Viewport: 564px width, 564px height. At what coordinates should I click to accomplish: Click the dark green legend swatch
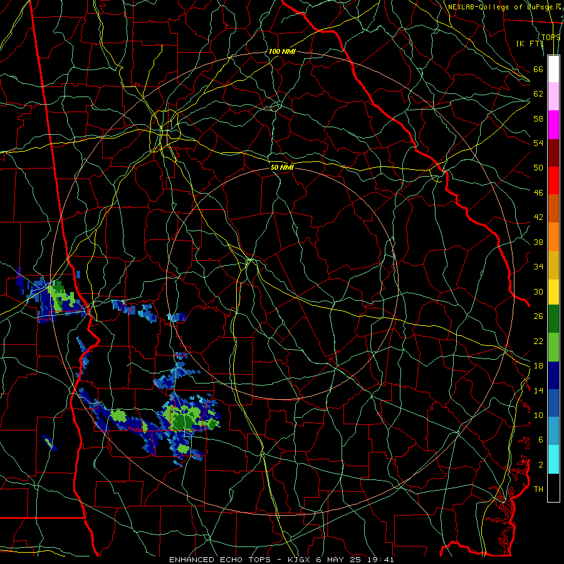[553, 319]
